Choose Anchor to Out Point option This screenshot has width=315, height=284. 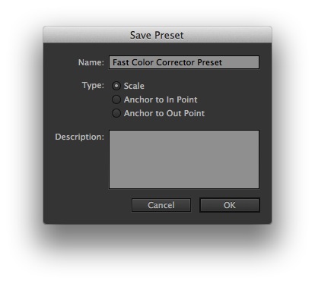(116, 113)
